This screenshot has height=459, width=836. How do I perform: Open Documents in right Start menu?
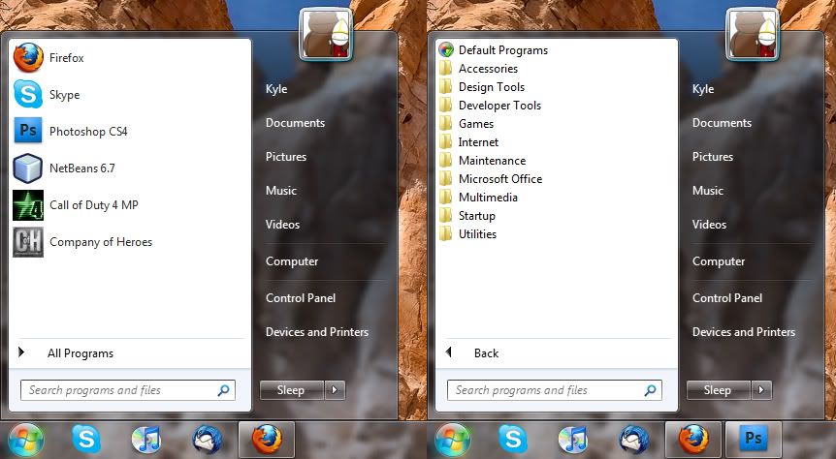coord(722,122)
